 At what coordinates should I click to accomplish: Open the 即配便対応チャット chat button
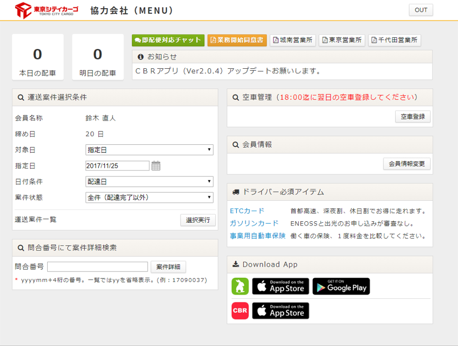pos(168,40)
